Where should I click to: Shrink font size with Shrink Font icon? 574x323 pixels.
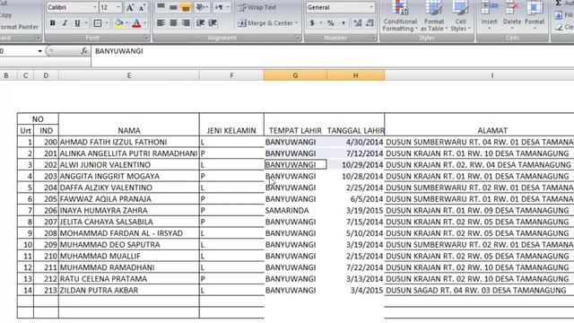pos(142,7)
